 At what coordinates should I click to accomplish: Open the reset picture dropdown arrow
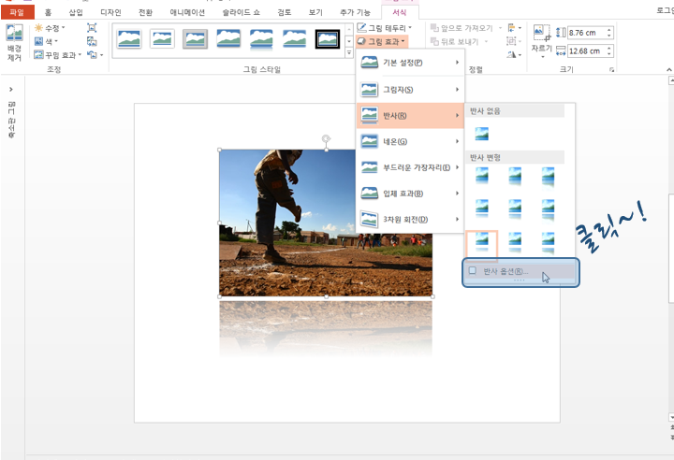click(101, 55)
